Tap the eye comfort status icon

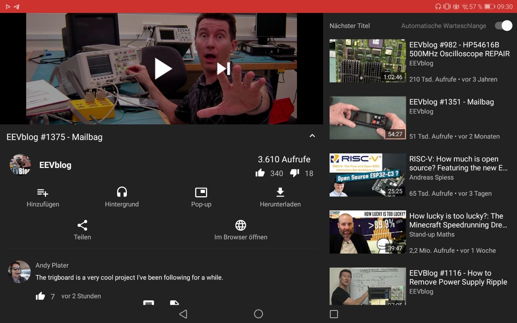point(456,6)
